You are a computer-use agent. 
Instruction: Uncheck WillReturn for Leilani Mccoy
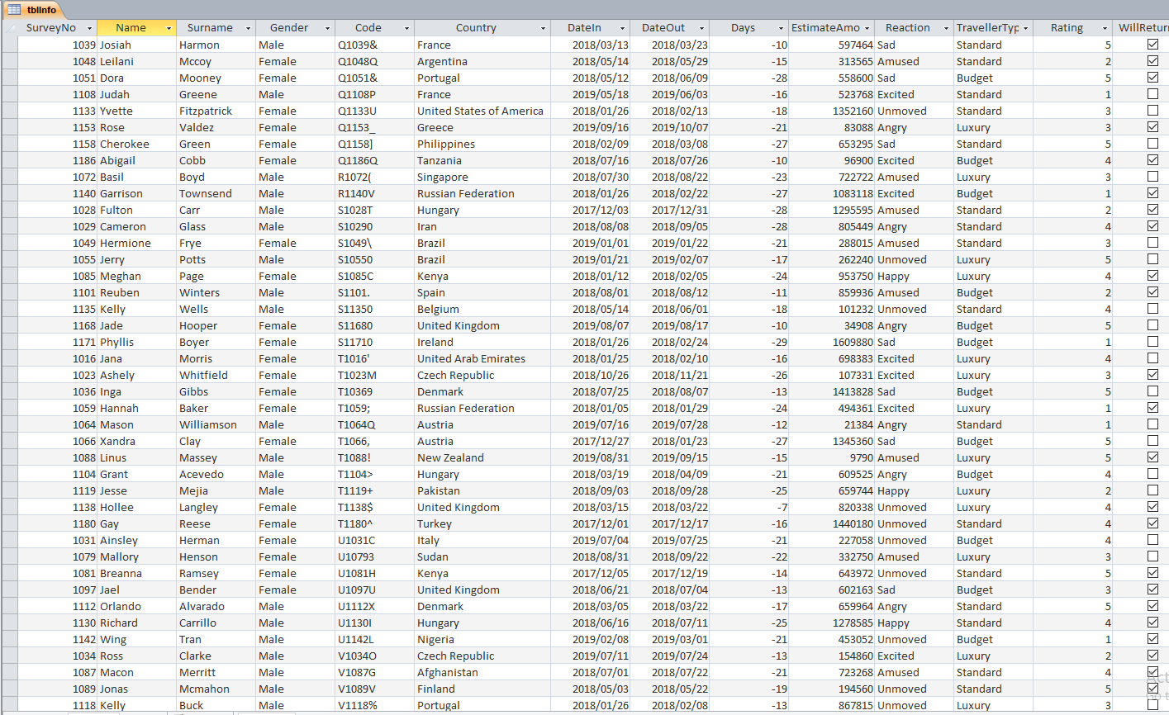[1152, 60]
